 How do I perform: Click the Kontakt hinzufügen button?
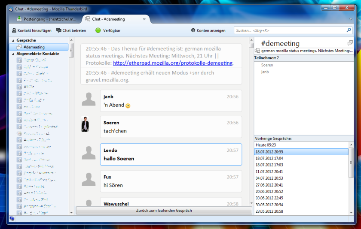click(x=32, y=30)
